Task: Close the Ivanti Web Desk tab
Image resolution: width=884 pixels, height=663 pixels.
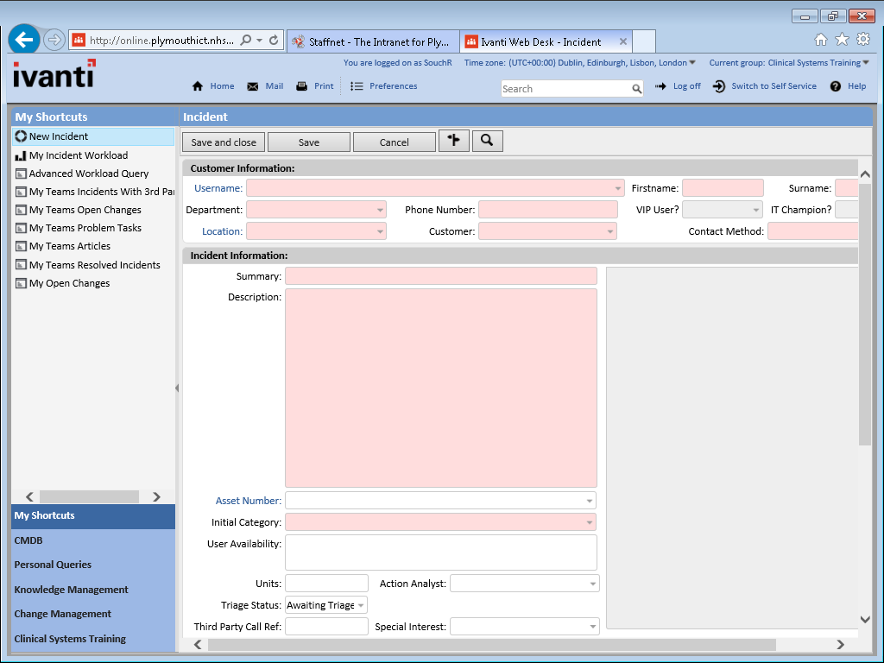Action: 623,41
